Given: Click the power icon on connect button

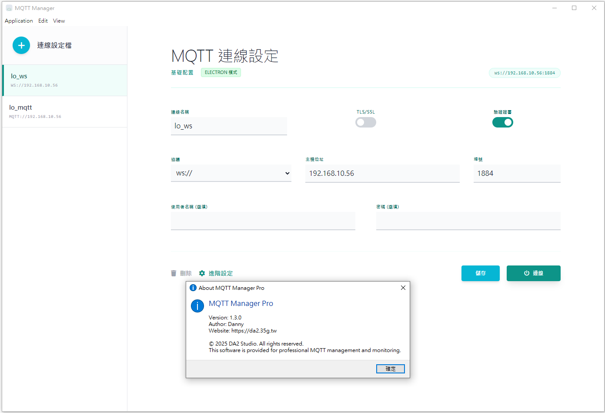Looking at the screenshot, I should click(526, 273).
